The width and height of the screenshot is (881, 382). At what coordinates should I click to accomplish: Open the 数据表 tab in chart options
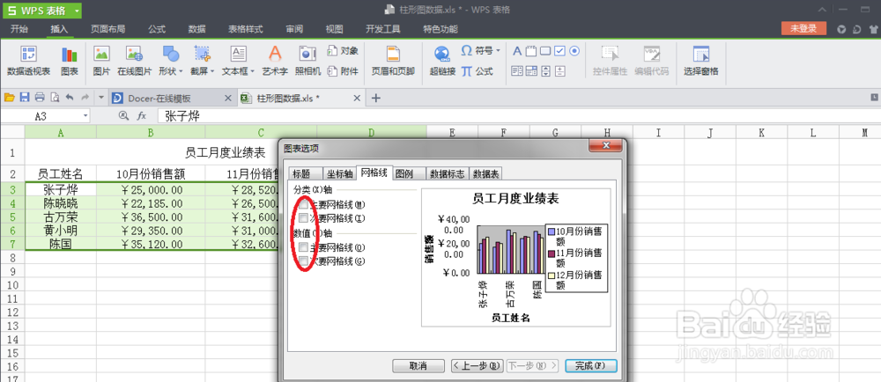coord(486,174)
